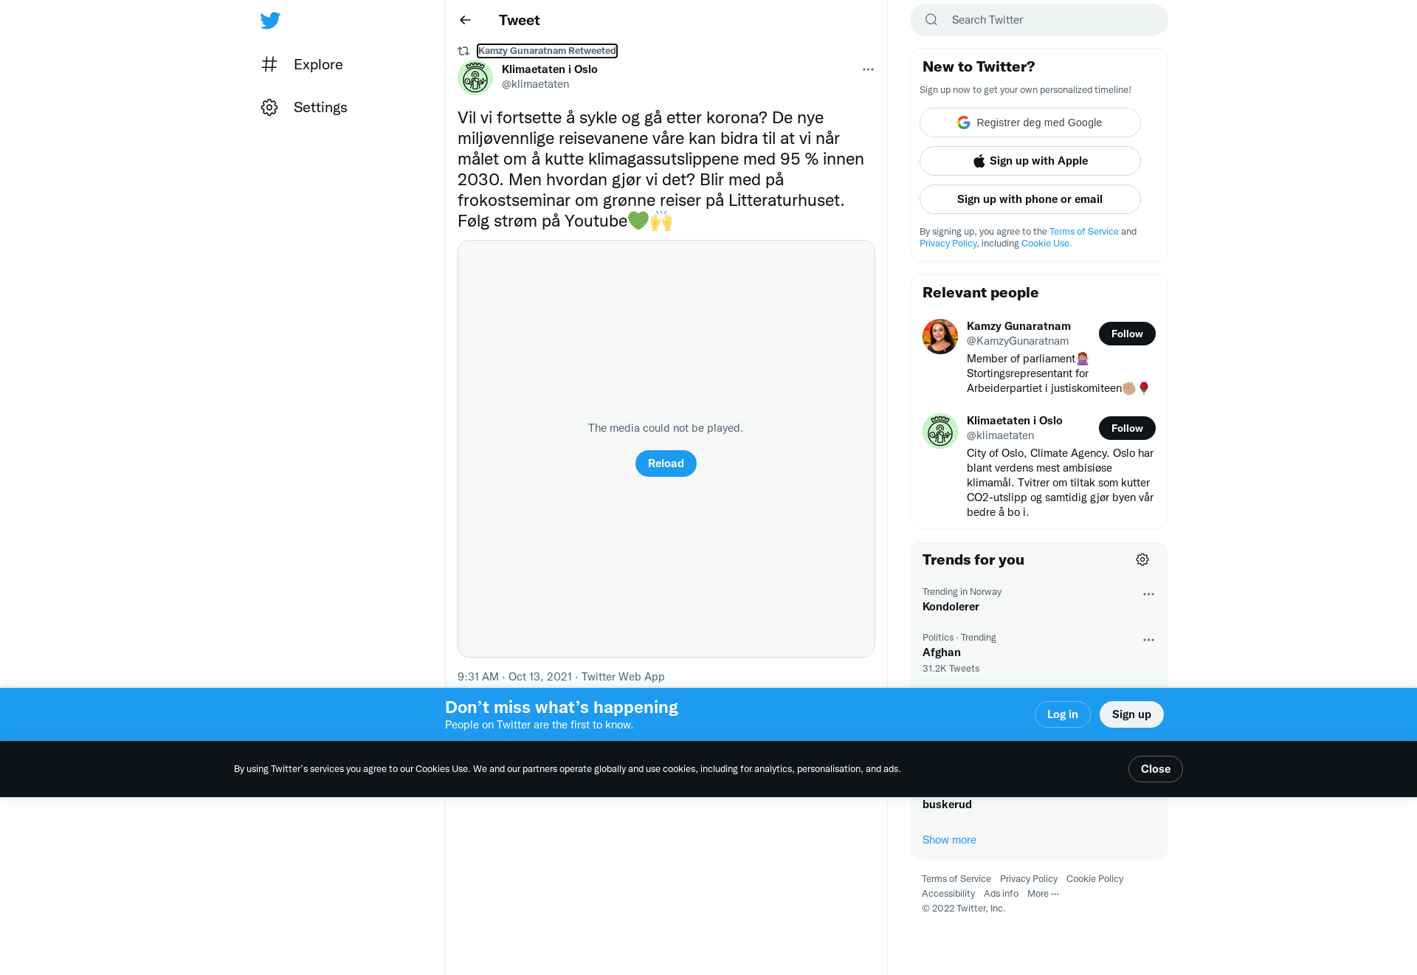
Task: Click Registrer deg med Google
Action: 1030,123
